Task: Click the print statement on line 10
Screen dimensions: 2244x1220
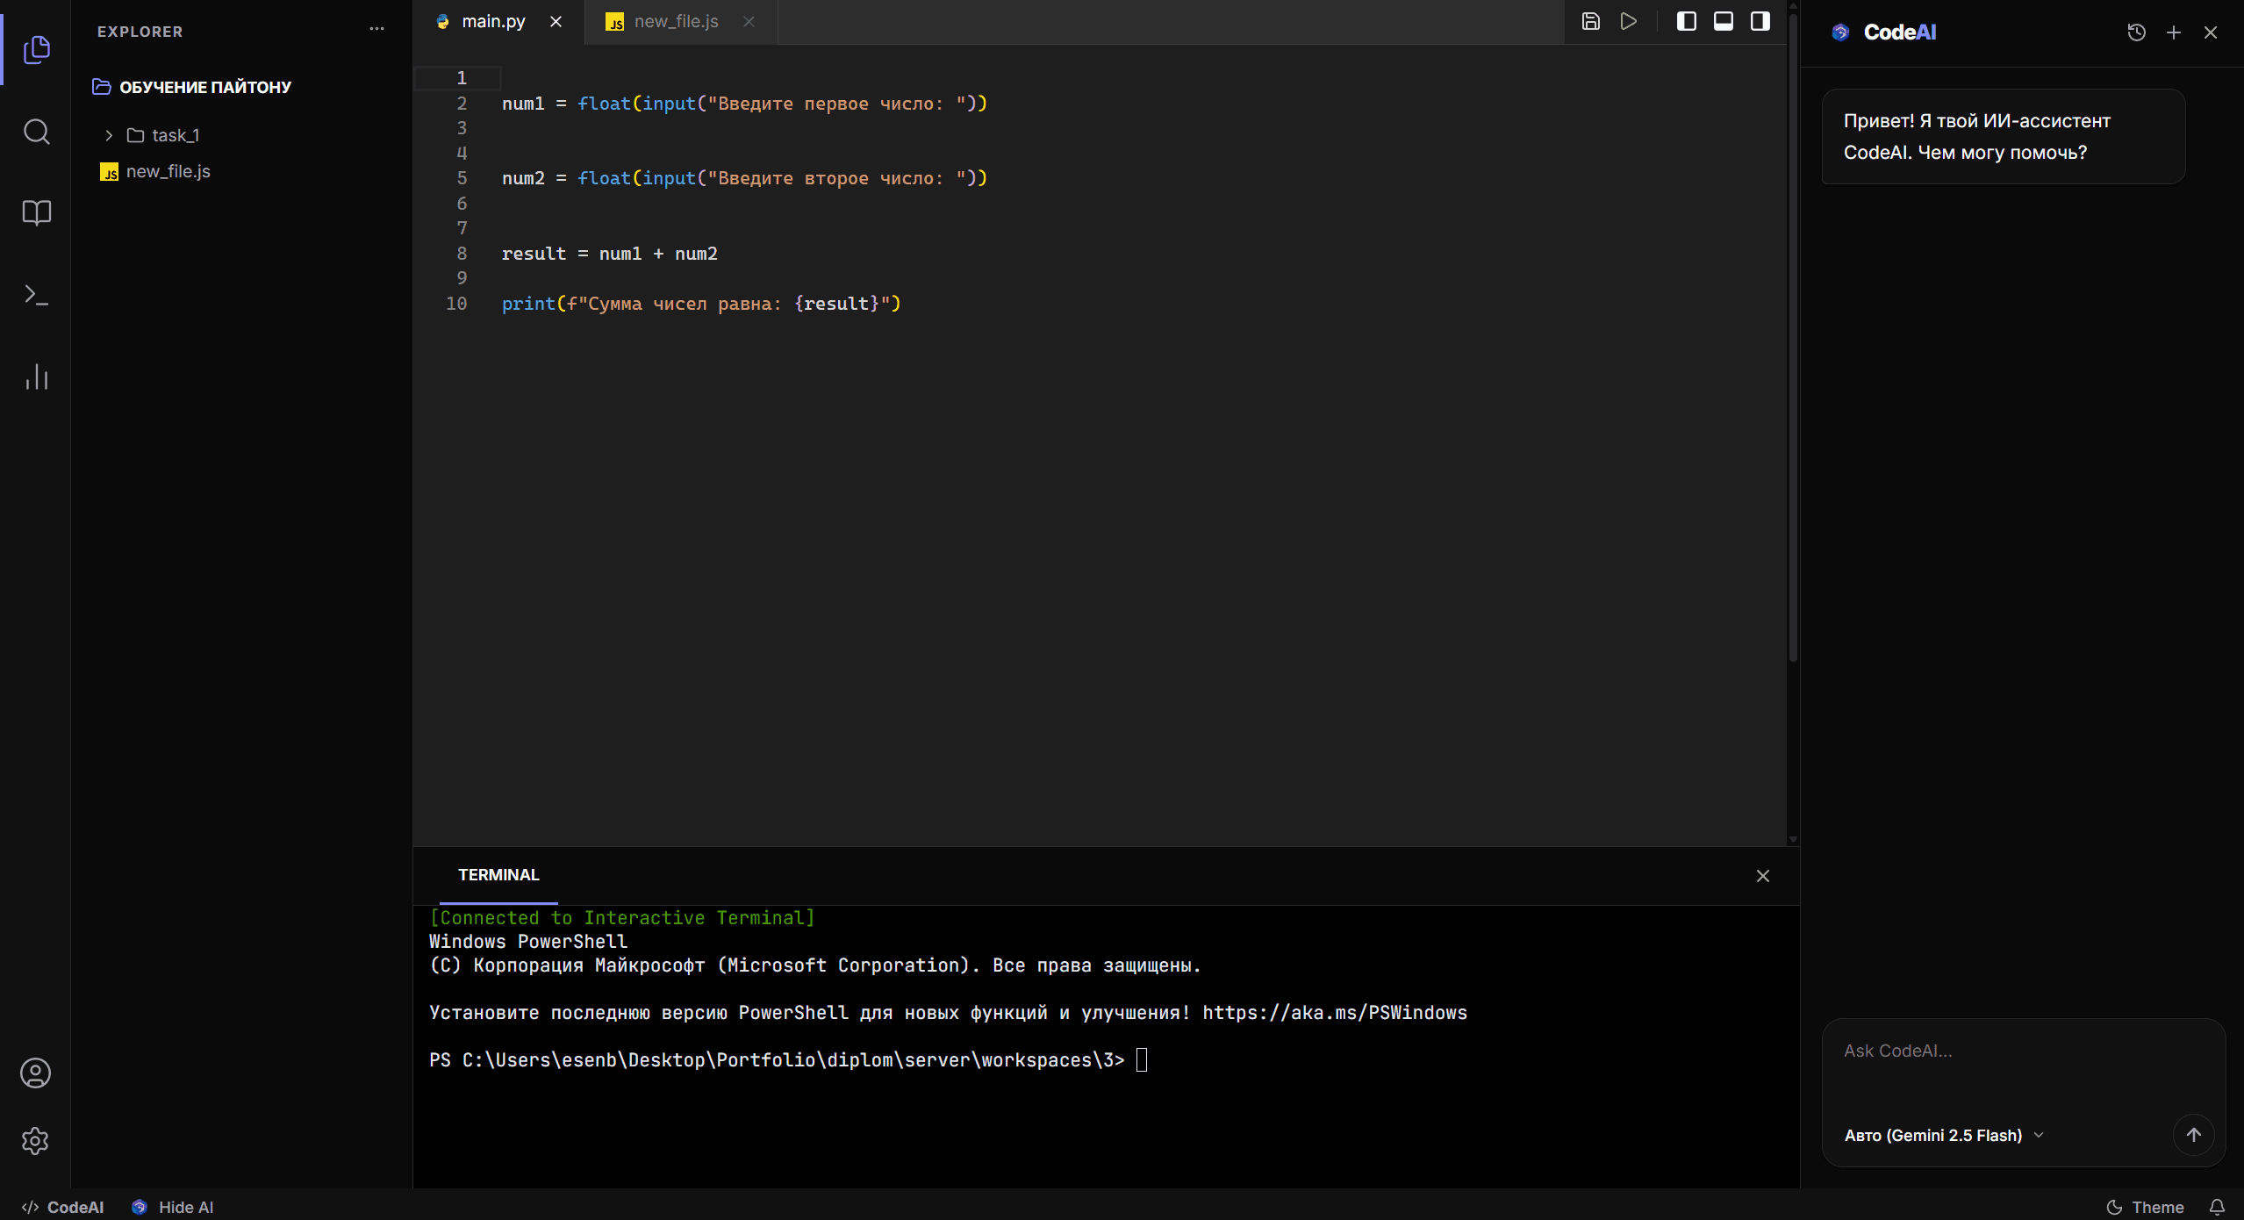Action: (701, 304)
